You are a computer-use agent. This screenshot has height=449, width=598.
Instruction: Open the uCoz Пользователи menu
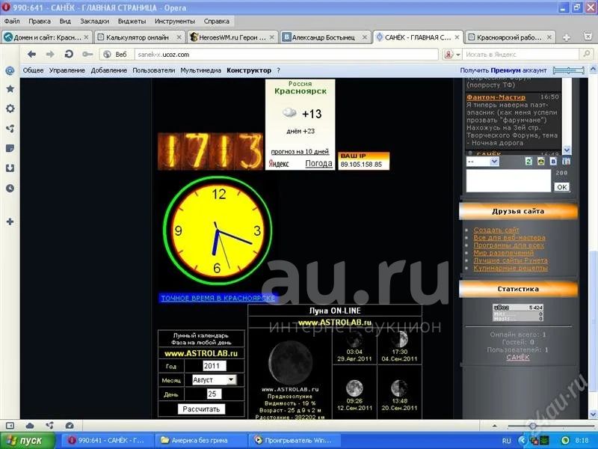click(x=154, y=70)
